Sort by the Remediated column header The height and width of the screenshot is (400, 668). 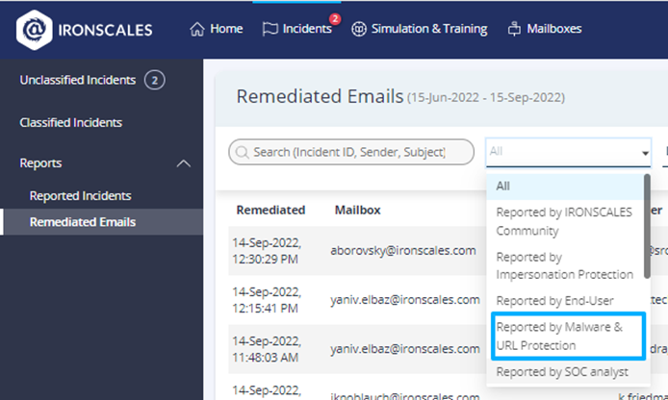270,210
